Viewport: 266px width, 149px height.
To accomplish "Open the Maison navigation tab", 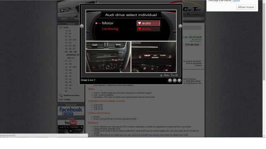I will (x=64, y=19).
